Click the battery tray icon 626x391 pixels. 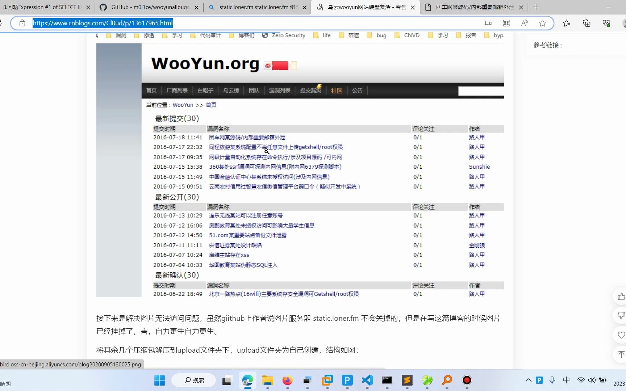click(x=603, y=380)
